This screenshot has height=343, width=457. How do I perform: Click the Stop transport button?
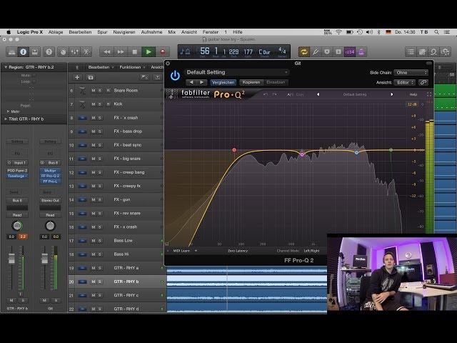coord(134,52)
